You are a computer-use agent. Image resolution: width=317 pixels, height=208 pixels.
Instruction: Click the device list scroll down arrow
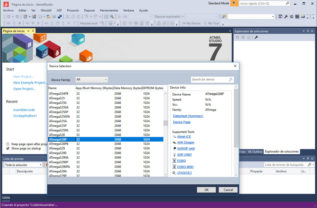point(165,174)
